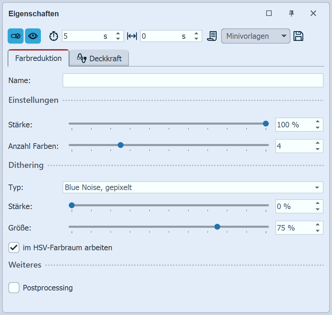The image size is (332, 315).
Task: Click the horizontal width arrows icon
Action: pos(132,36)
